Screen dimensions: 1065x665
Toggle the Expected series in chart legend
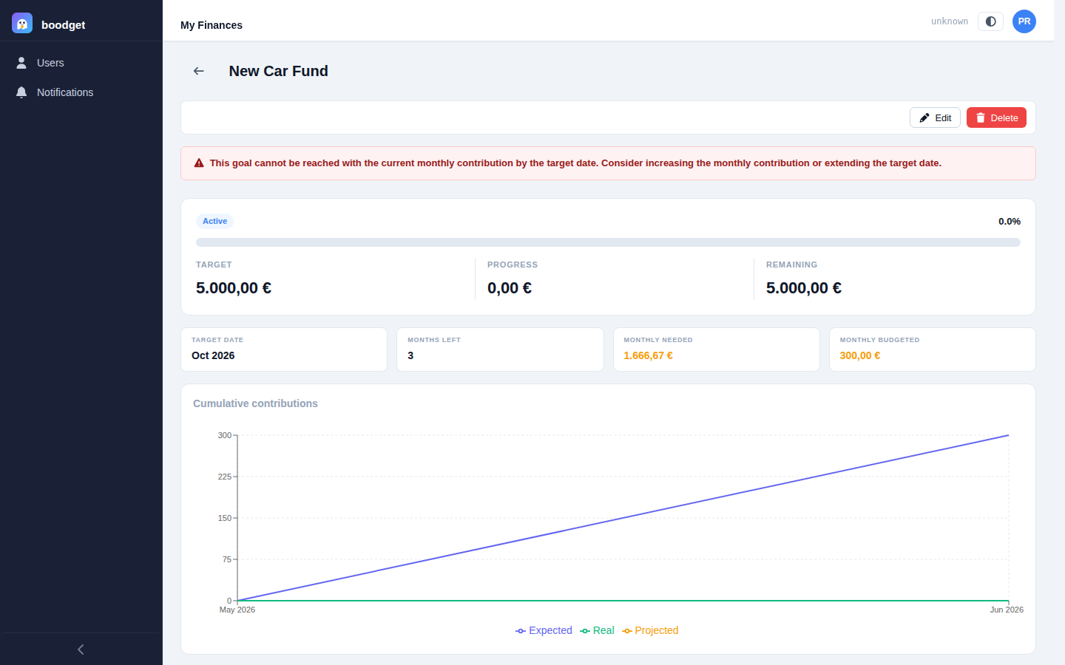pyautogui.click(x=544, y=630)
